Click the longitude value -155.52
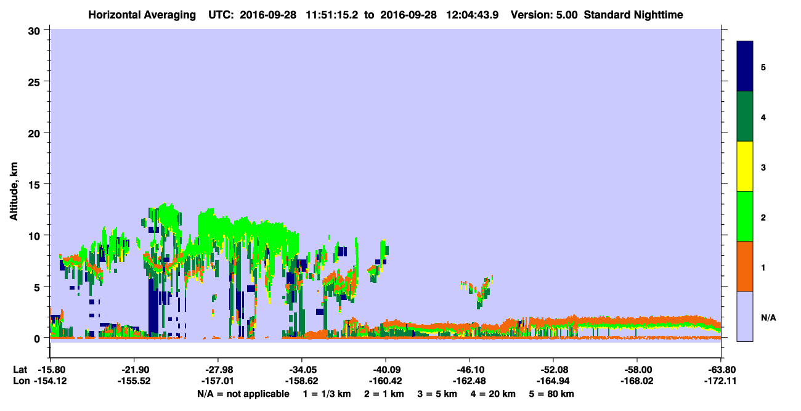801x411 pixels. click(134, 381)
